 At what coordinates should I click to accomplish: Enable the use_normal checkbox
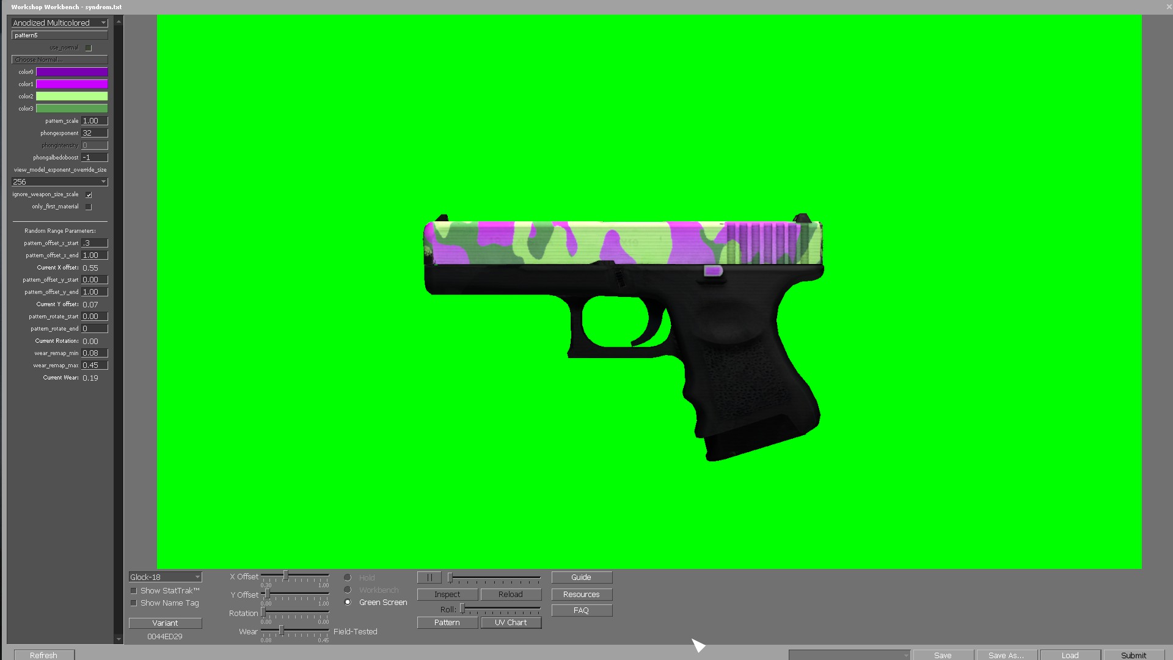[89, 48]
